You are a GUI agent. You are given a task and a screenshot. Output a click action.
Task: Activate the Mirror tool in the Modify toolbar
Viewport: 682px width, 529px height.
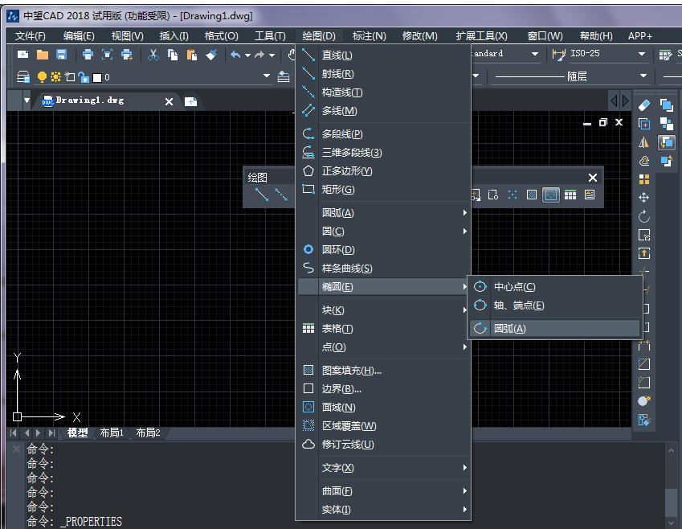click(x=644, y=142)
